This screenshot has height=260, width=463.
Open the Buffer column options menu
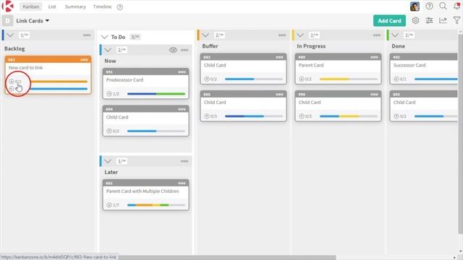282,35
